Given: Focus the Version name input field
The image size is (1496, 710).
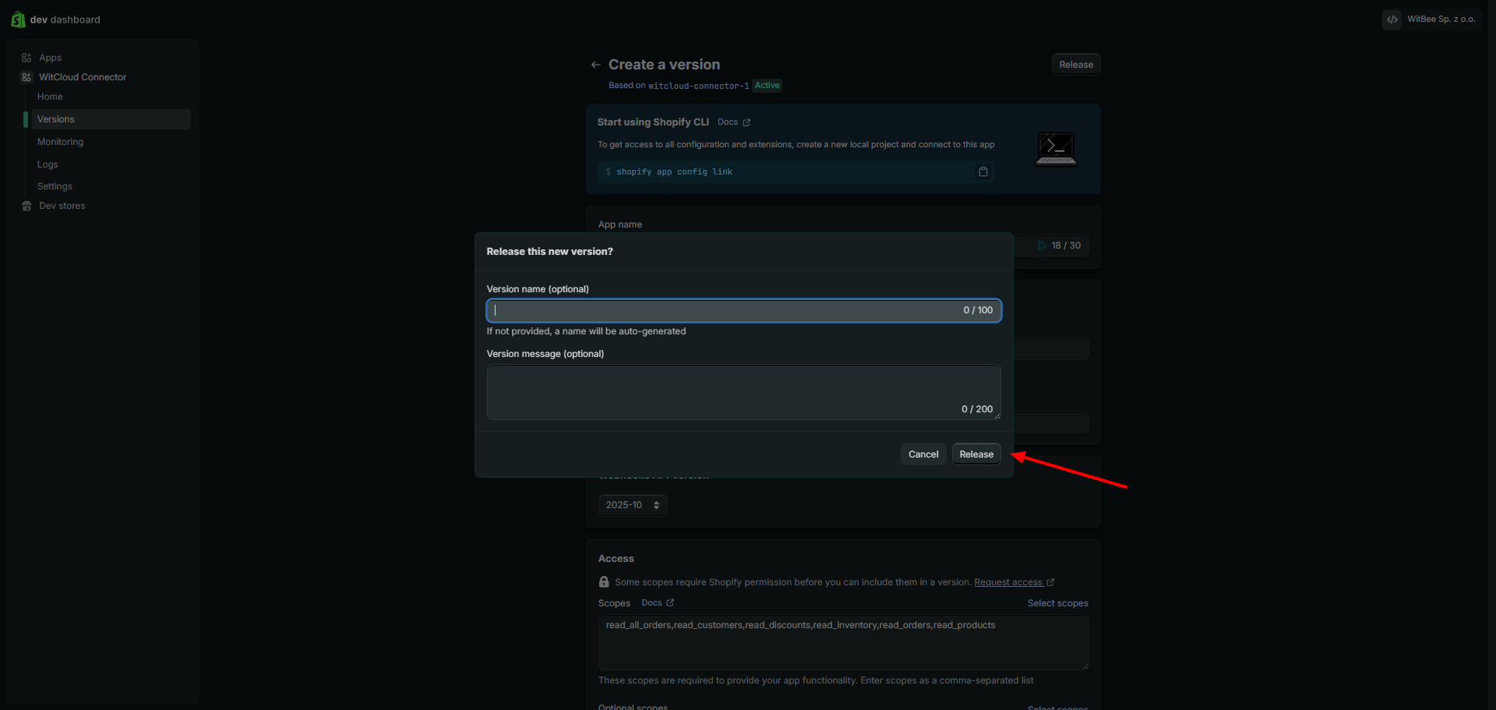Looking at the screenshot, I should tap(743, 310).
